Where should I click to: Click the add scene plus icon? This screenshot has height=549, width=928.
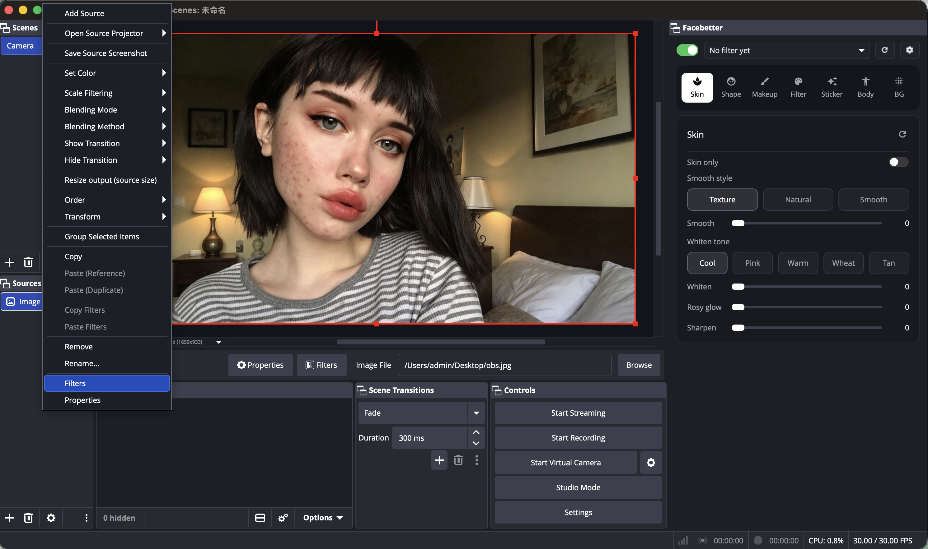click(x=9, y=262)
